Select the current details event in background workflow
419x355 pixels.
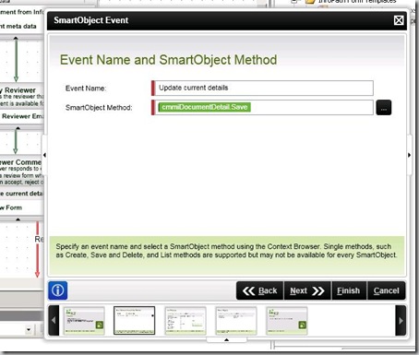21,194
